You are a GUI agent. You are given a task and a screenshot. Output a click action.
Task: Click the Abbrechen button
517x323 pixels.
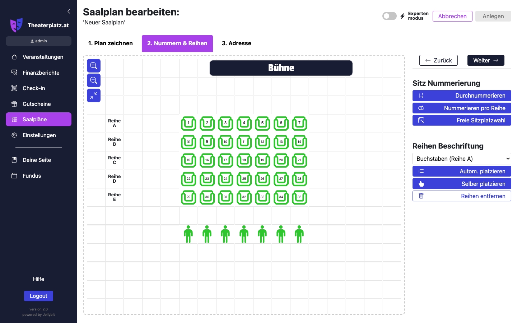click(x=452, y=16)
